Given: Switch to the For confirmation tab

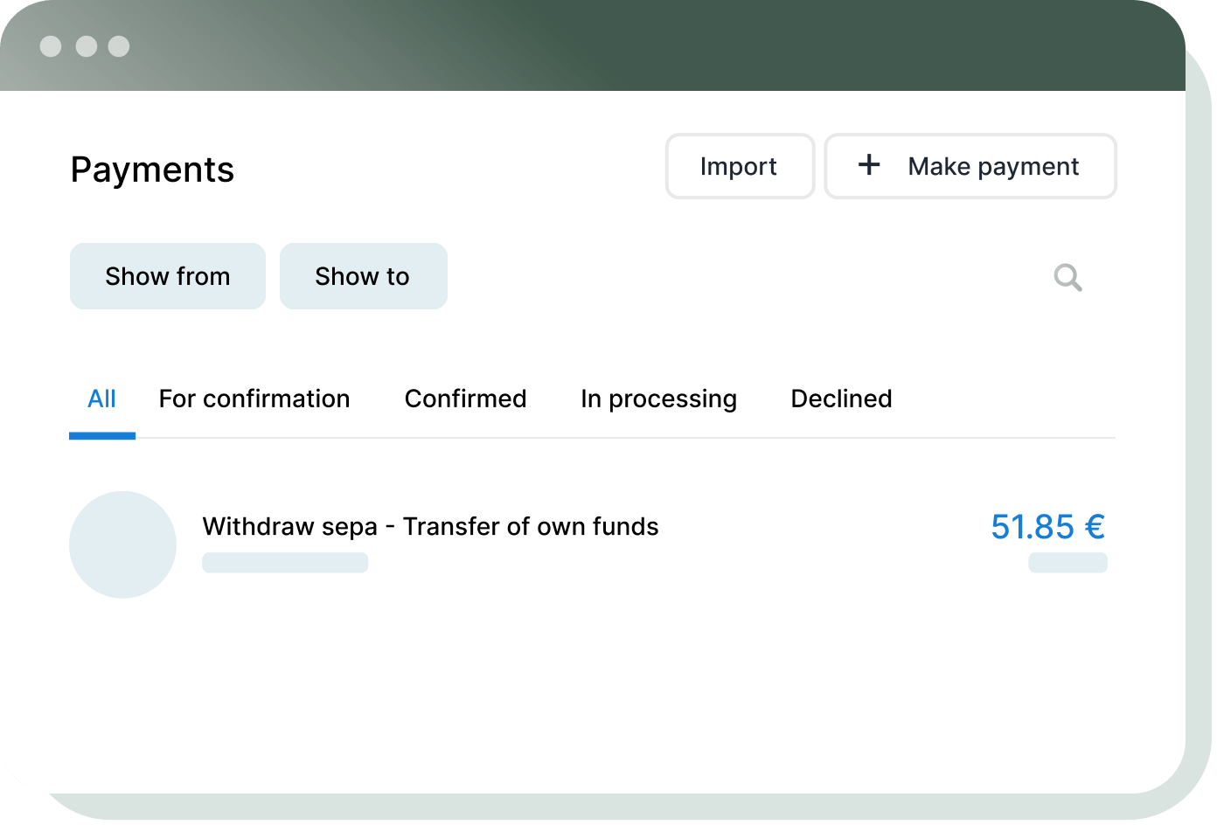Looking at the screenshot, I should click(254, 399).
